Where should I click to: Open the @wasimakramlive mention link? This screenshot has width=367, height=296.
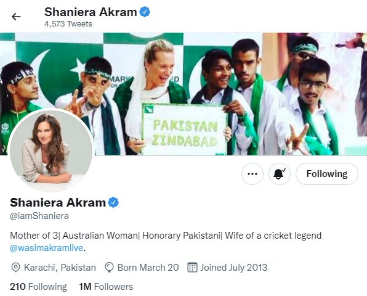(47, 248)
